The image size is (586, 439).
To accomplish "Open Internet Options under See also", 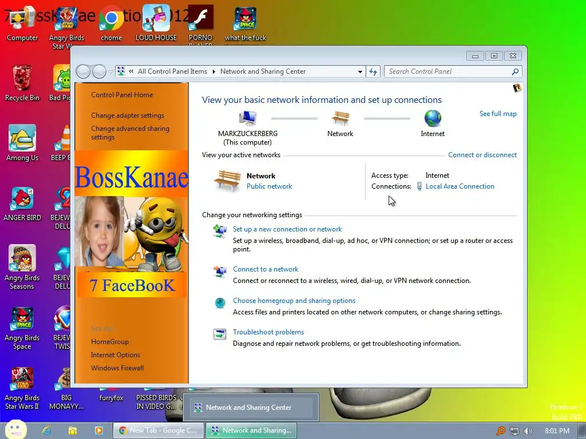I will (116, 354).
